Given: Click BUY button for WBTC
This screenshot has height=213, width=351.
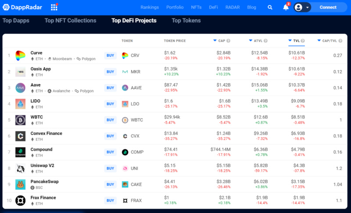Looking at the screenshot, I should [x=111, y=120].
